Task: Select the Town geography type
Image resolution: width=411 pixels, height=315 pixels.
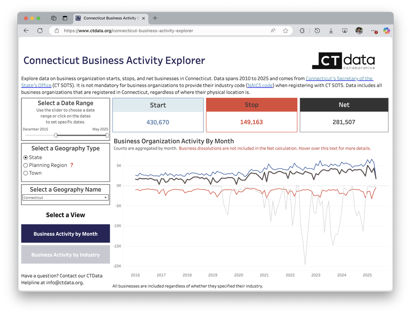Action: coord(25,173)
